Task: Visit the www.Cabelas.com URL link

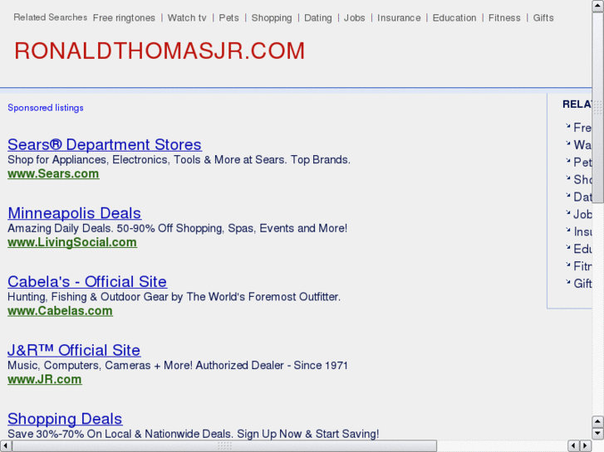Action: [x=60, y=311]
